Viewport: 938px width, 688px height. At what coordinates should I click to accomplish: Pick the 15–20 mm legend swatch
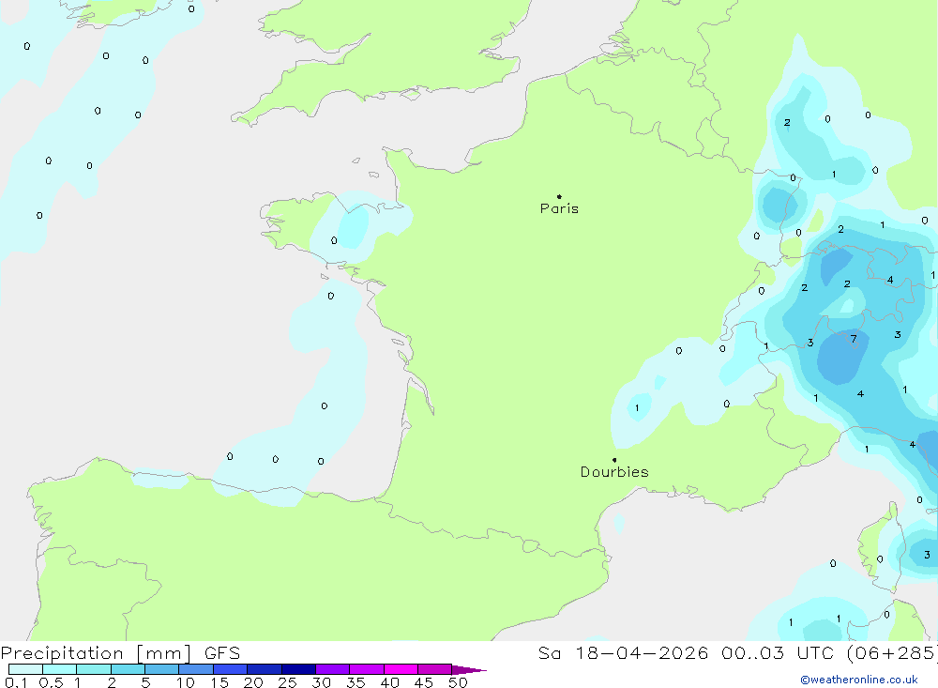point(231,669)
